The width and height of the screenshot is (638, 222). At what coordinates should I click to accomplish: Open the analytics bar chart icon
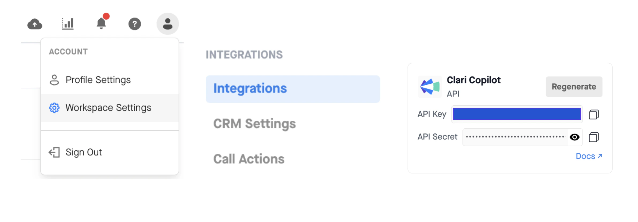coord(67,24)
